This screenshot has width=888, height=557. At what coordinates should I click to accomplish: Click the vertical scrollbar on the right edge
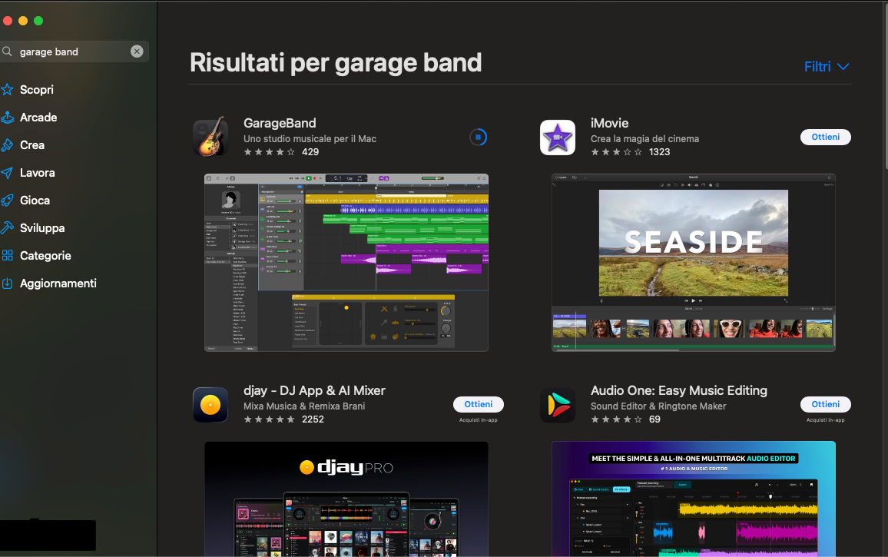pyautogui.click(x=885, y=85)
